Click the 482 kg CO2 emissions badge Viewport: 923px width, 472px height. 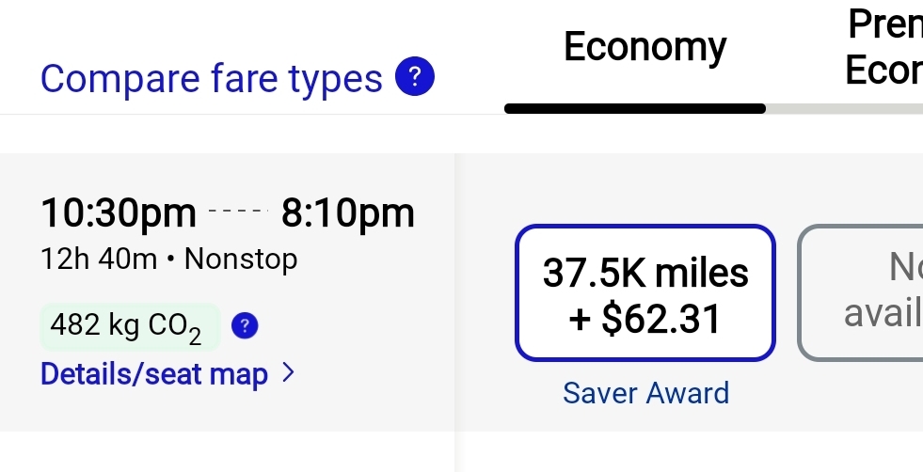click(x=130, y=326)
